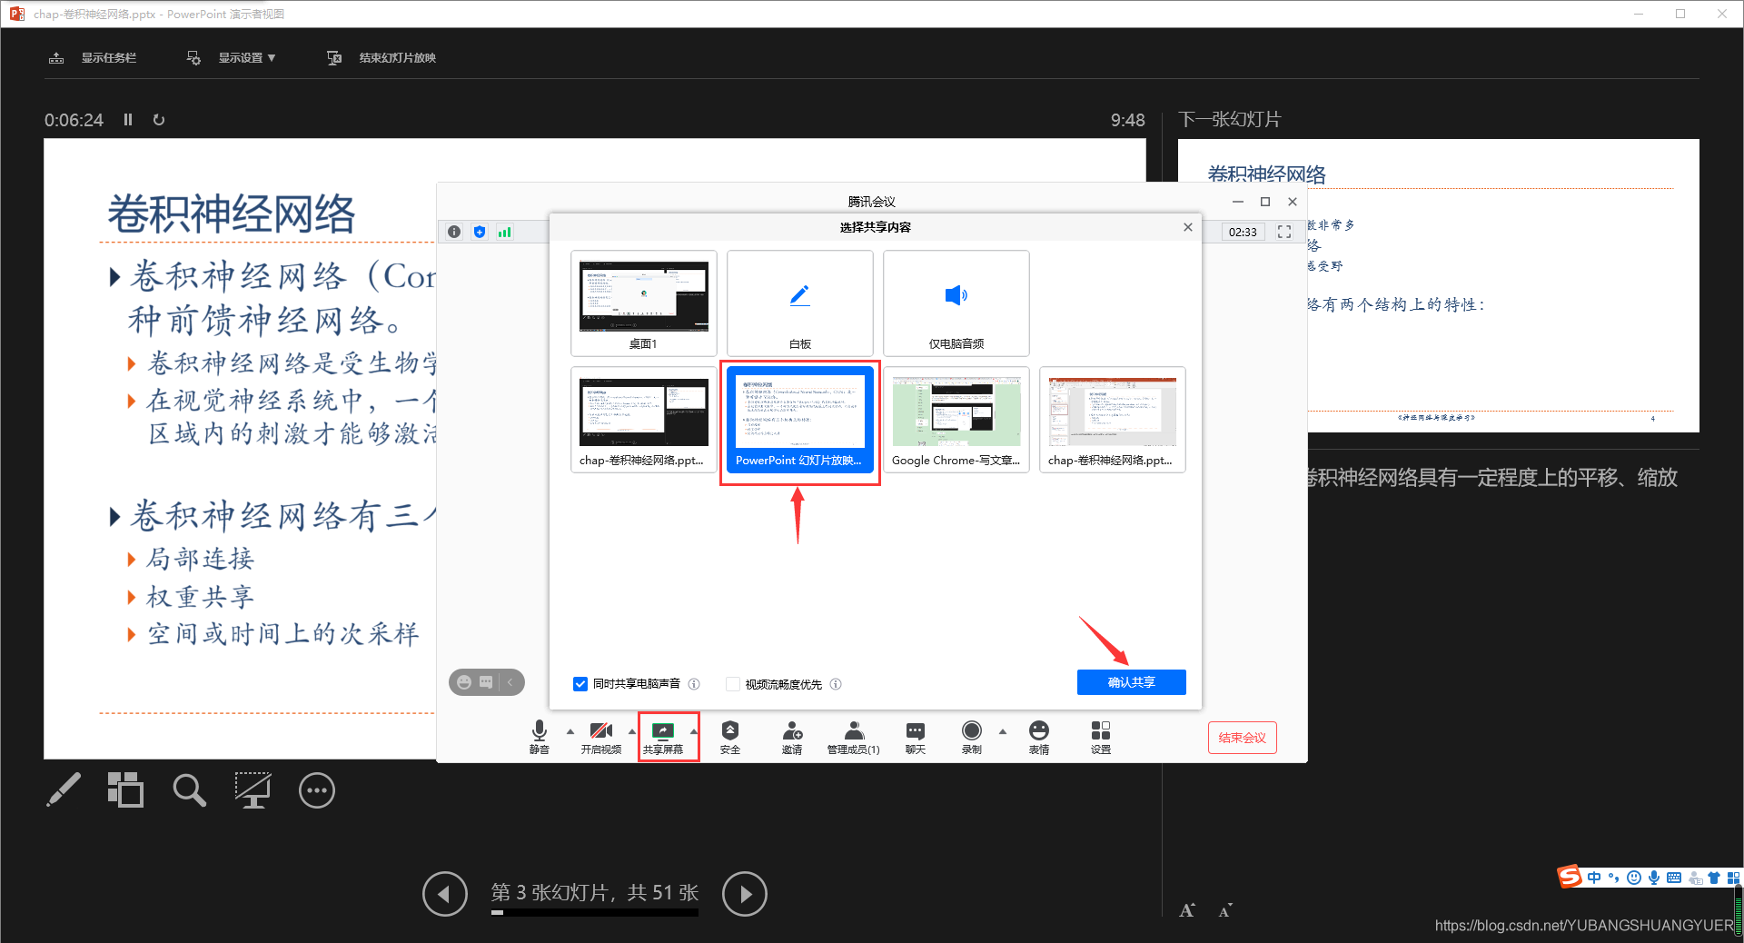The height and width of the screenshot is (943, 1744).
Task: Select PowerPoint 幻灯片放映 window thumbnail
Action: click(800, 420)
